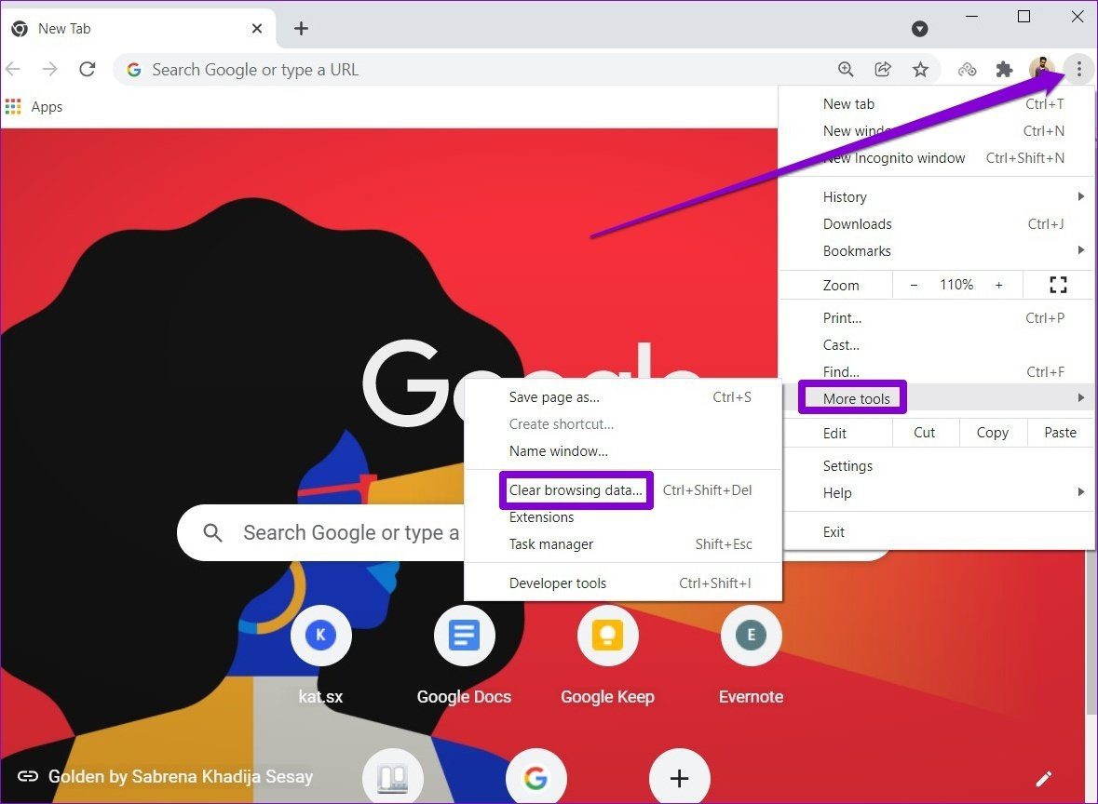Image resolution: width=1098 pixels, height=804 pixels.
Task: Click the link icon beside Golden credit
Action: [27, 776]
